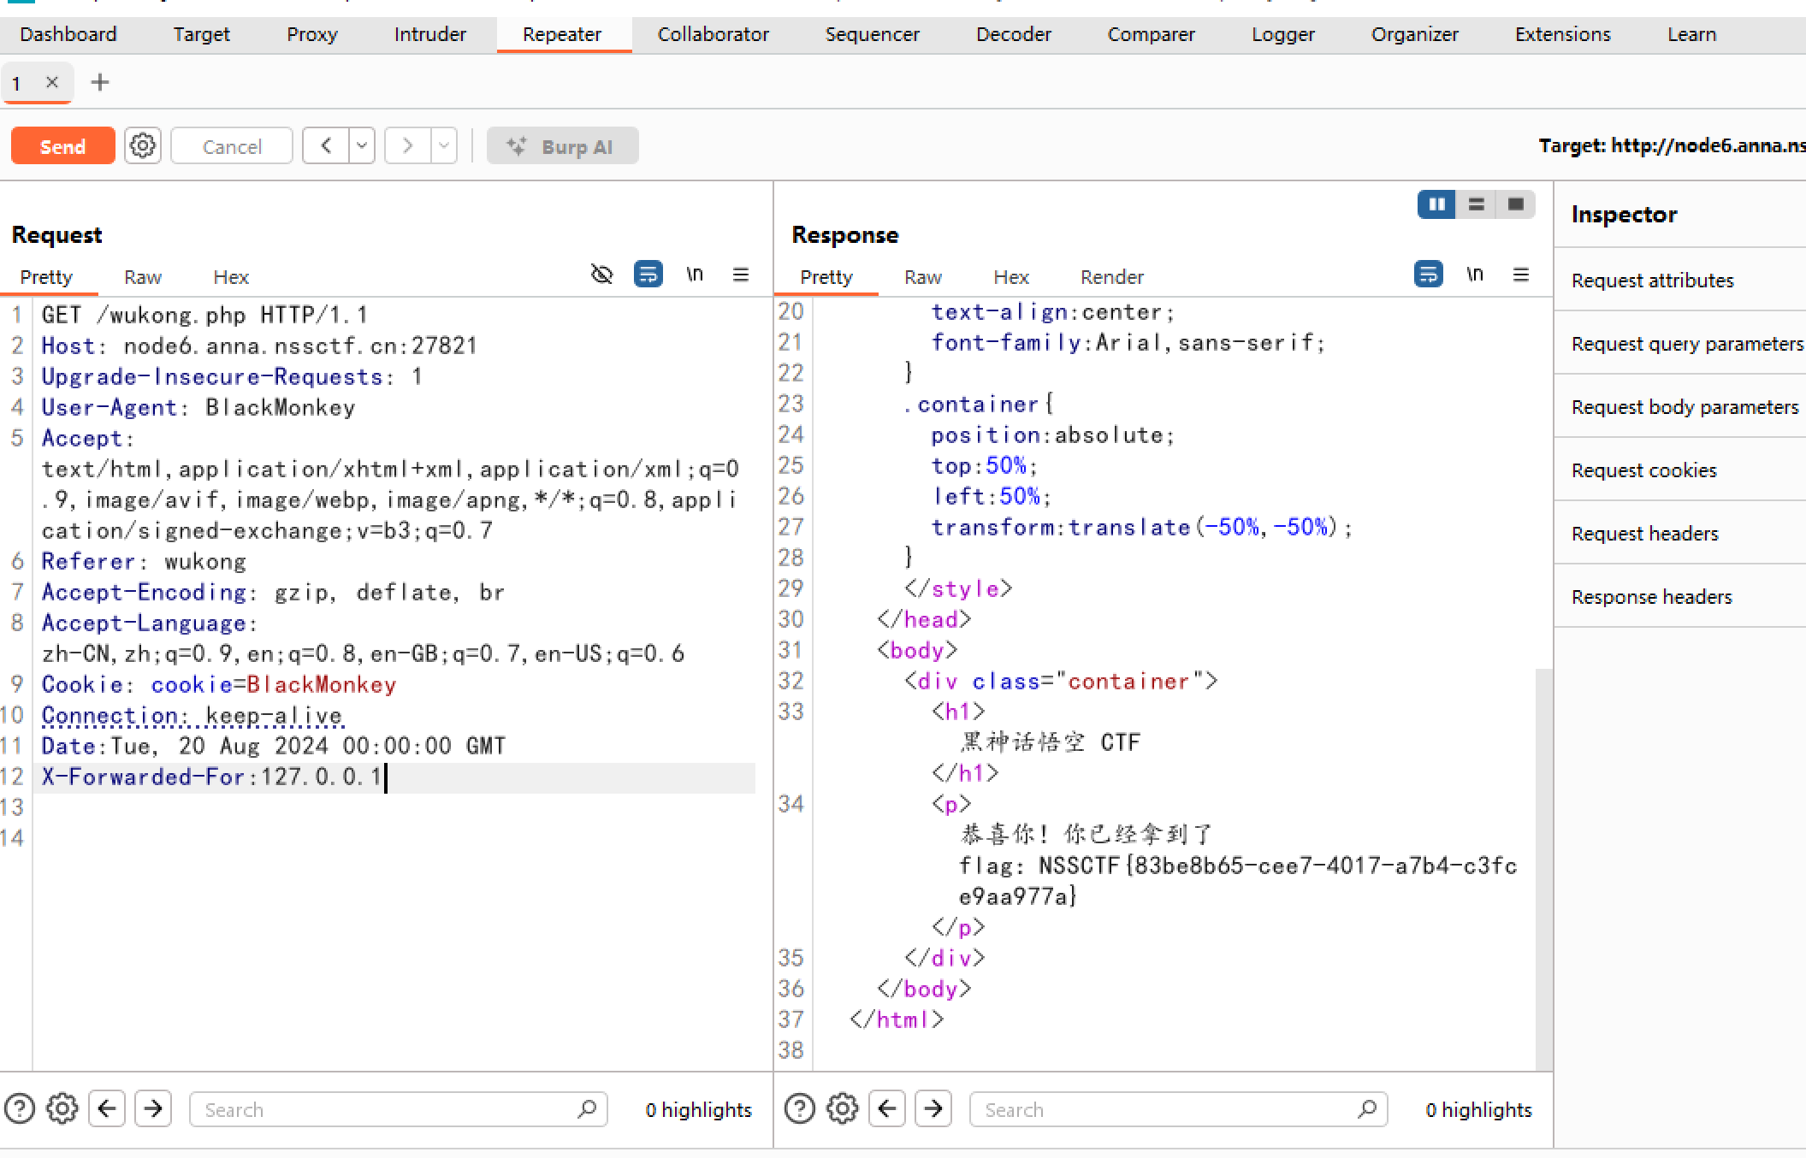Go to next search match in Response
Image resolution: width=1806 pixels, height=1158 pixels.
click(933, 1109)
